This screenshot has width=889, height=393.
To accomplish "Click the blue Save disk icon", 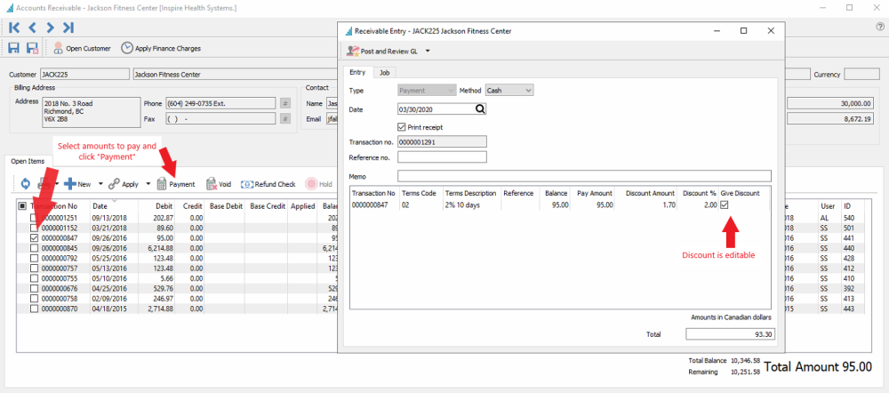I will point(13,48).
